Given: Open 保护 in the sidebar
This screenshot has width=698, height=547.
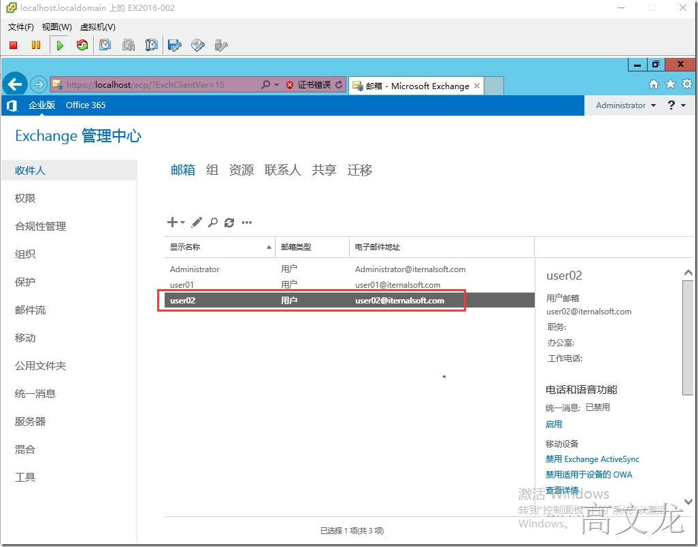Looking at the screenshot, I should [x=25, y=282].
